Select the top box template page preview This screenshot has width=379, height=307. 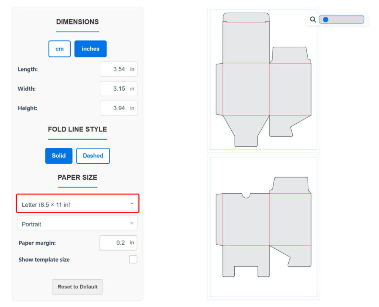(x=264, y=80)
